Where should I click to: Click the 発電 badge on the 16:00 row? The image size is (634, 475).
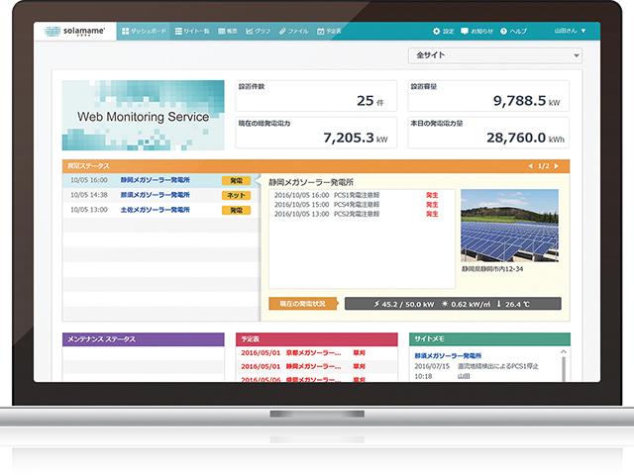pos(236,180)
